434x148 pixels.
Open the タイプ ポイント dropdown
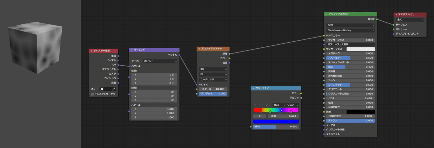pos(160,61)
